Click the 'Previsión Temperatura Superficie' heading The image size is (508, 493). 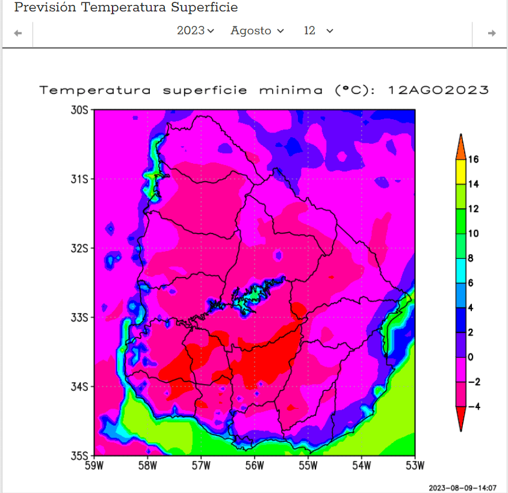coord(126,7)
